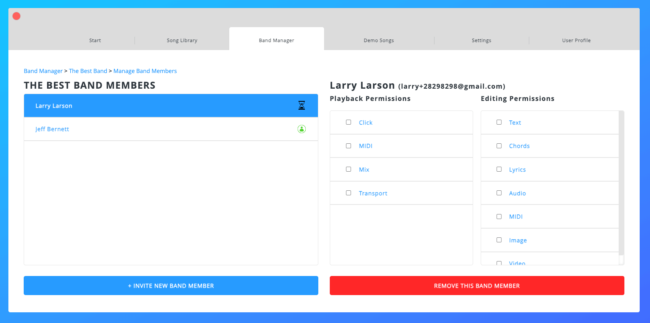Image resolution: width=650 pixels, height=323 pixels.
Task: Tick the Text editing permission checkbox
Action: pyautogui.click(x=499, y=122)
